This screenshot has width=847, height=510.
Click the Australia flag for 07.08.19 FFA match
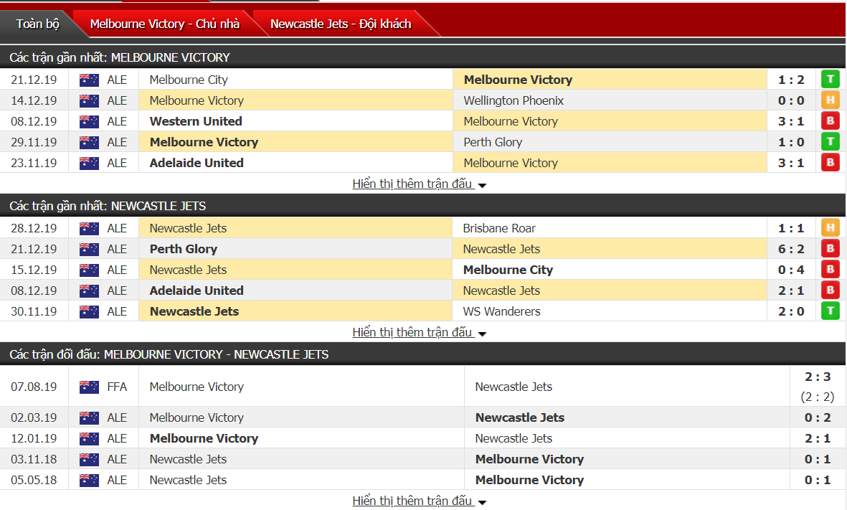89,387
